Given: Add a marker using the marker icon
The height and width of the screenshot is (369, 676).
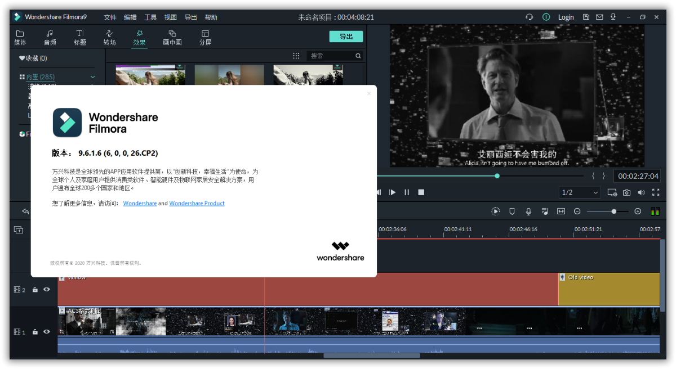Looking at the screenshot, I should point(512,211).
